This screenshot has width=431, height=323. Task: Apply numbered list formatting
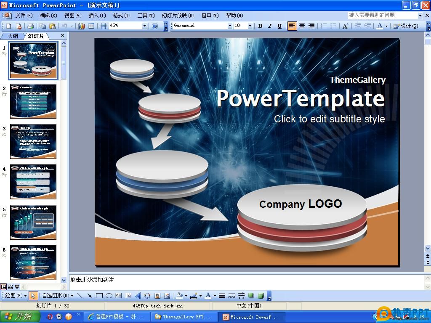pos(324,26)
